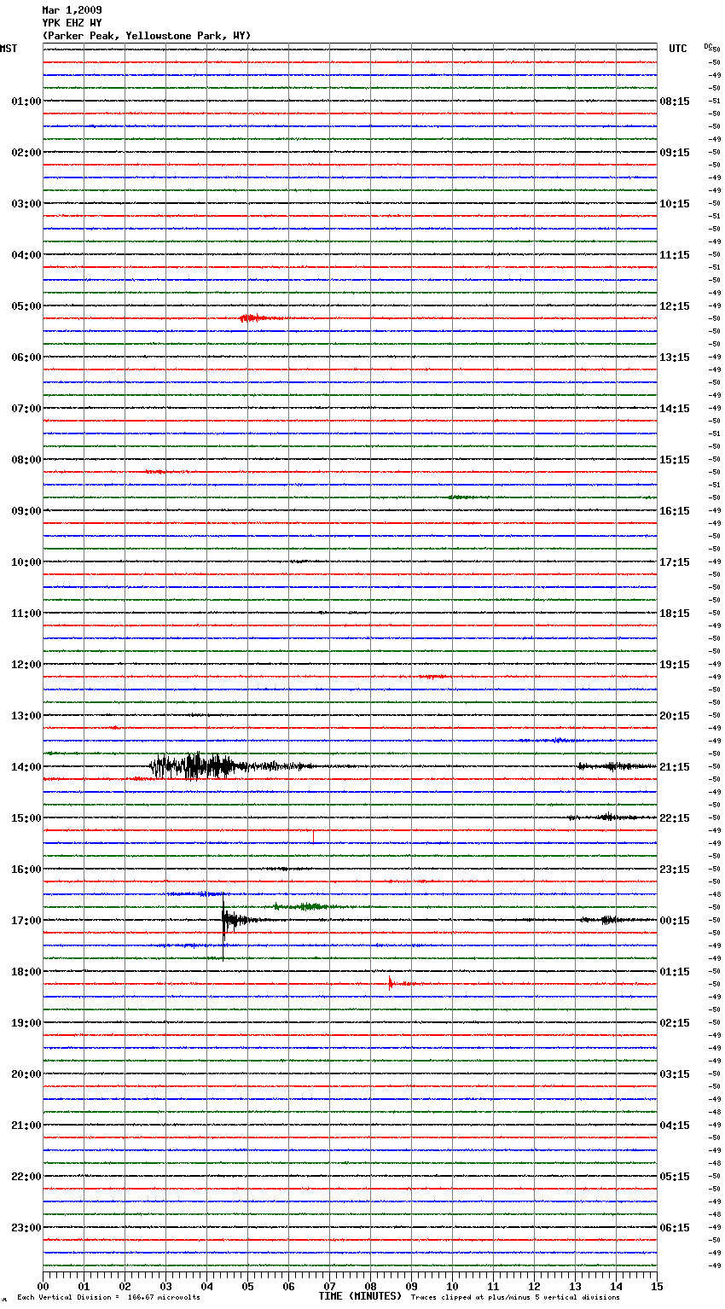Select the 'Each Vertical Division = 166.67 microvolts' note
725x1309 pixels.
point(108,1298)
